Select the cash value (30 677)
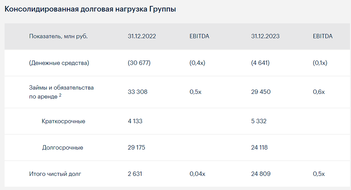This screenshot has height=190, width=351. [139, 63]
